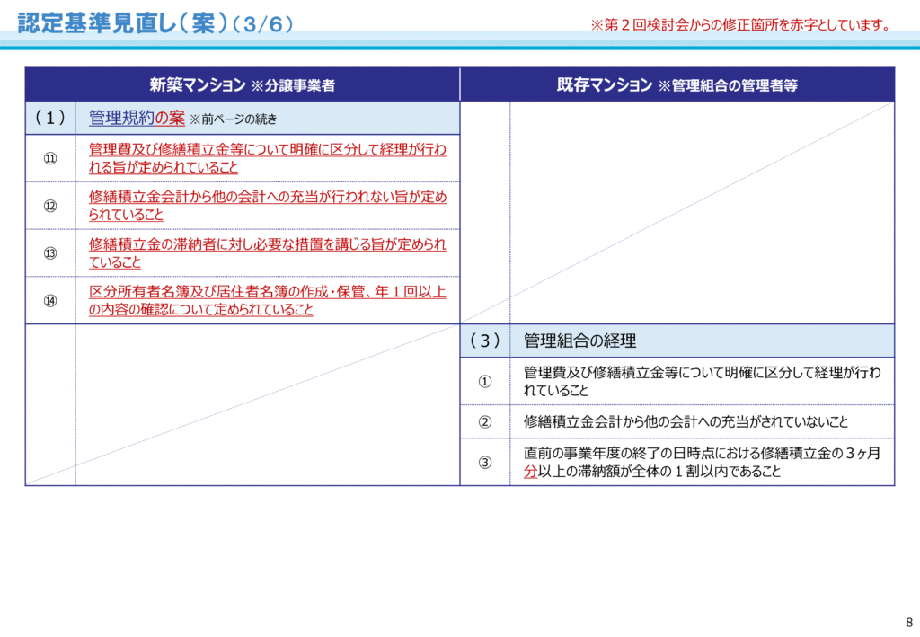This screenshot has width=920, height=637.
Task: Click the underlined 管理規約の案 heading
Action: 137,118
